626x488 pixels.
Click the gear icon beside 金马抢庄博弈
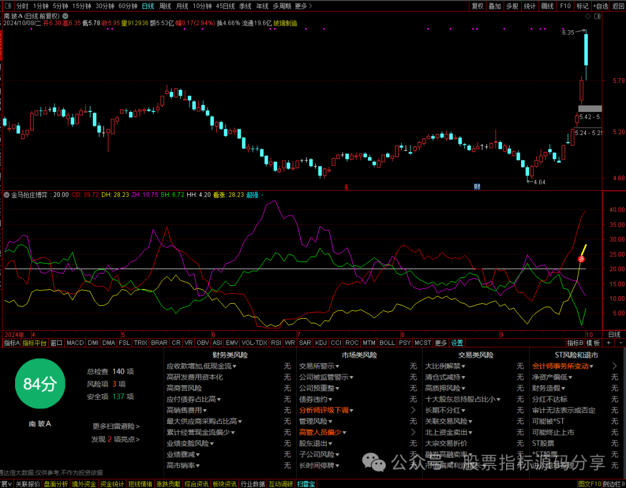pos(6,195)
